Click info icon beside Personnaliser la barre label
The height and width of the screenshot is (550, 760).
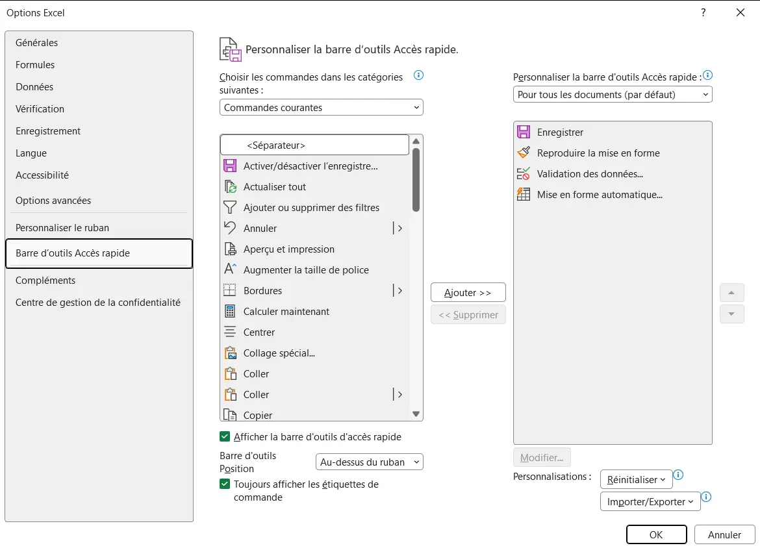[x=707, y=75]
